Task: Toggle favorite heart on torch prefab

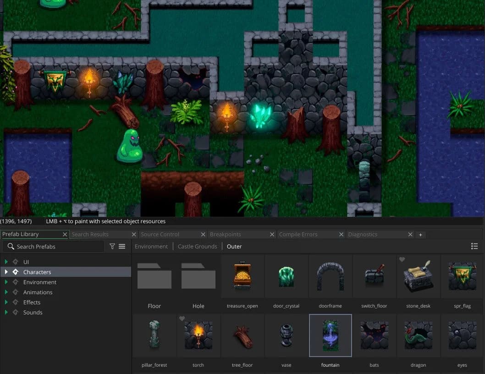Action: point(182,319)
